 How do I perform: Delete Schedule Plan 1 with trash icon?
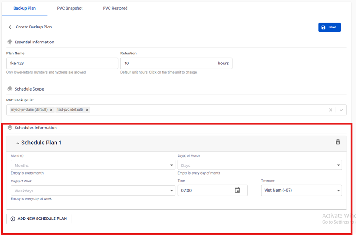(x=338, y=142)
